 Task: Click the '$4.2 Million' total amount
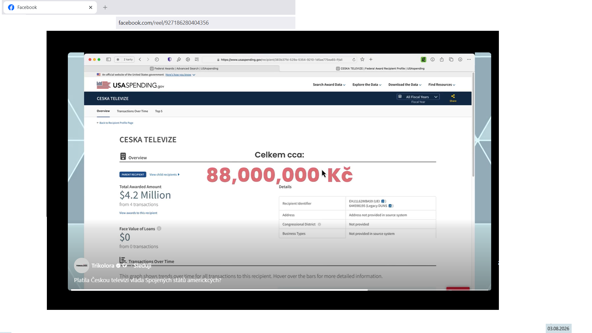(x=145, y=195)
